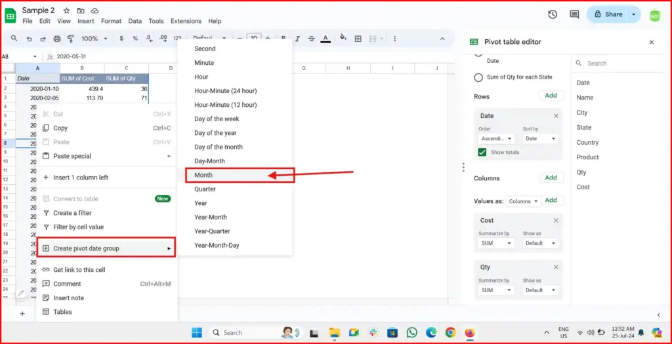Screen dimensions: 672x344
Task: Open the Sort by Date dropdown
Action: click(540, 139)
